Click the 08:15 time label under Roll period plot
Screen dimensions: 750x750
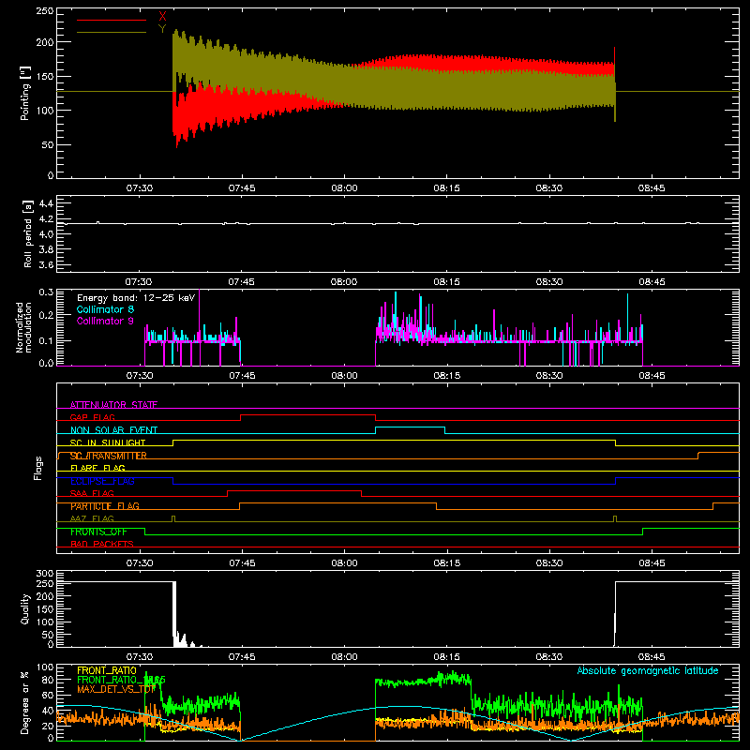pos(447,282)
